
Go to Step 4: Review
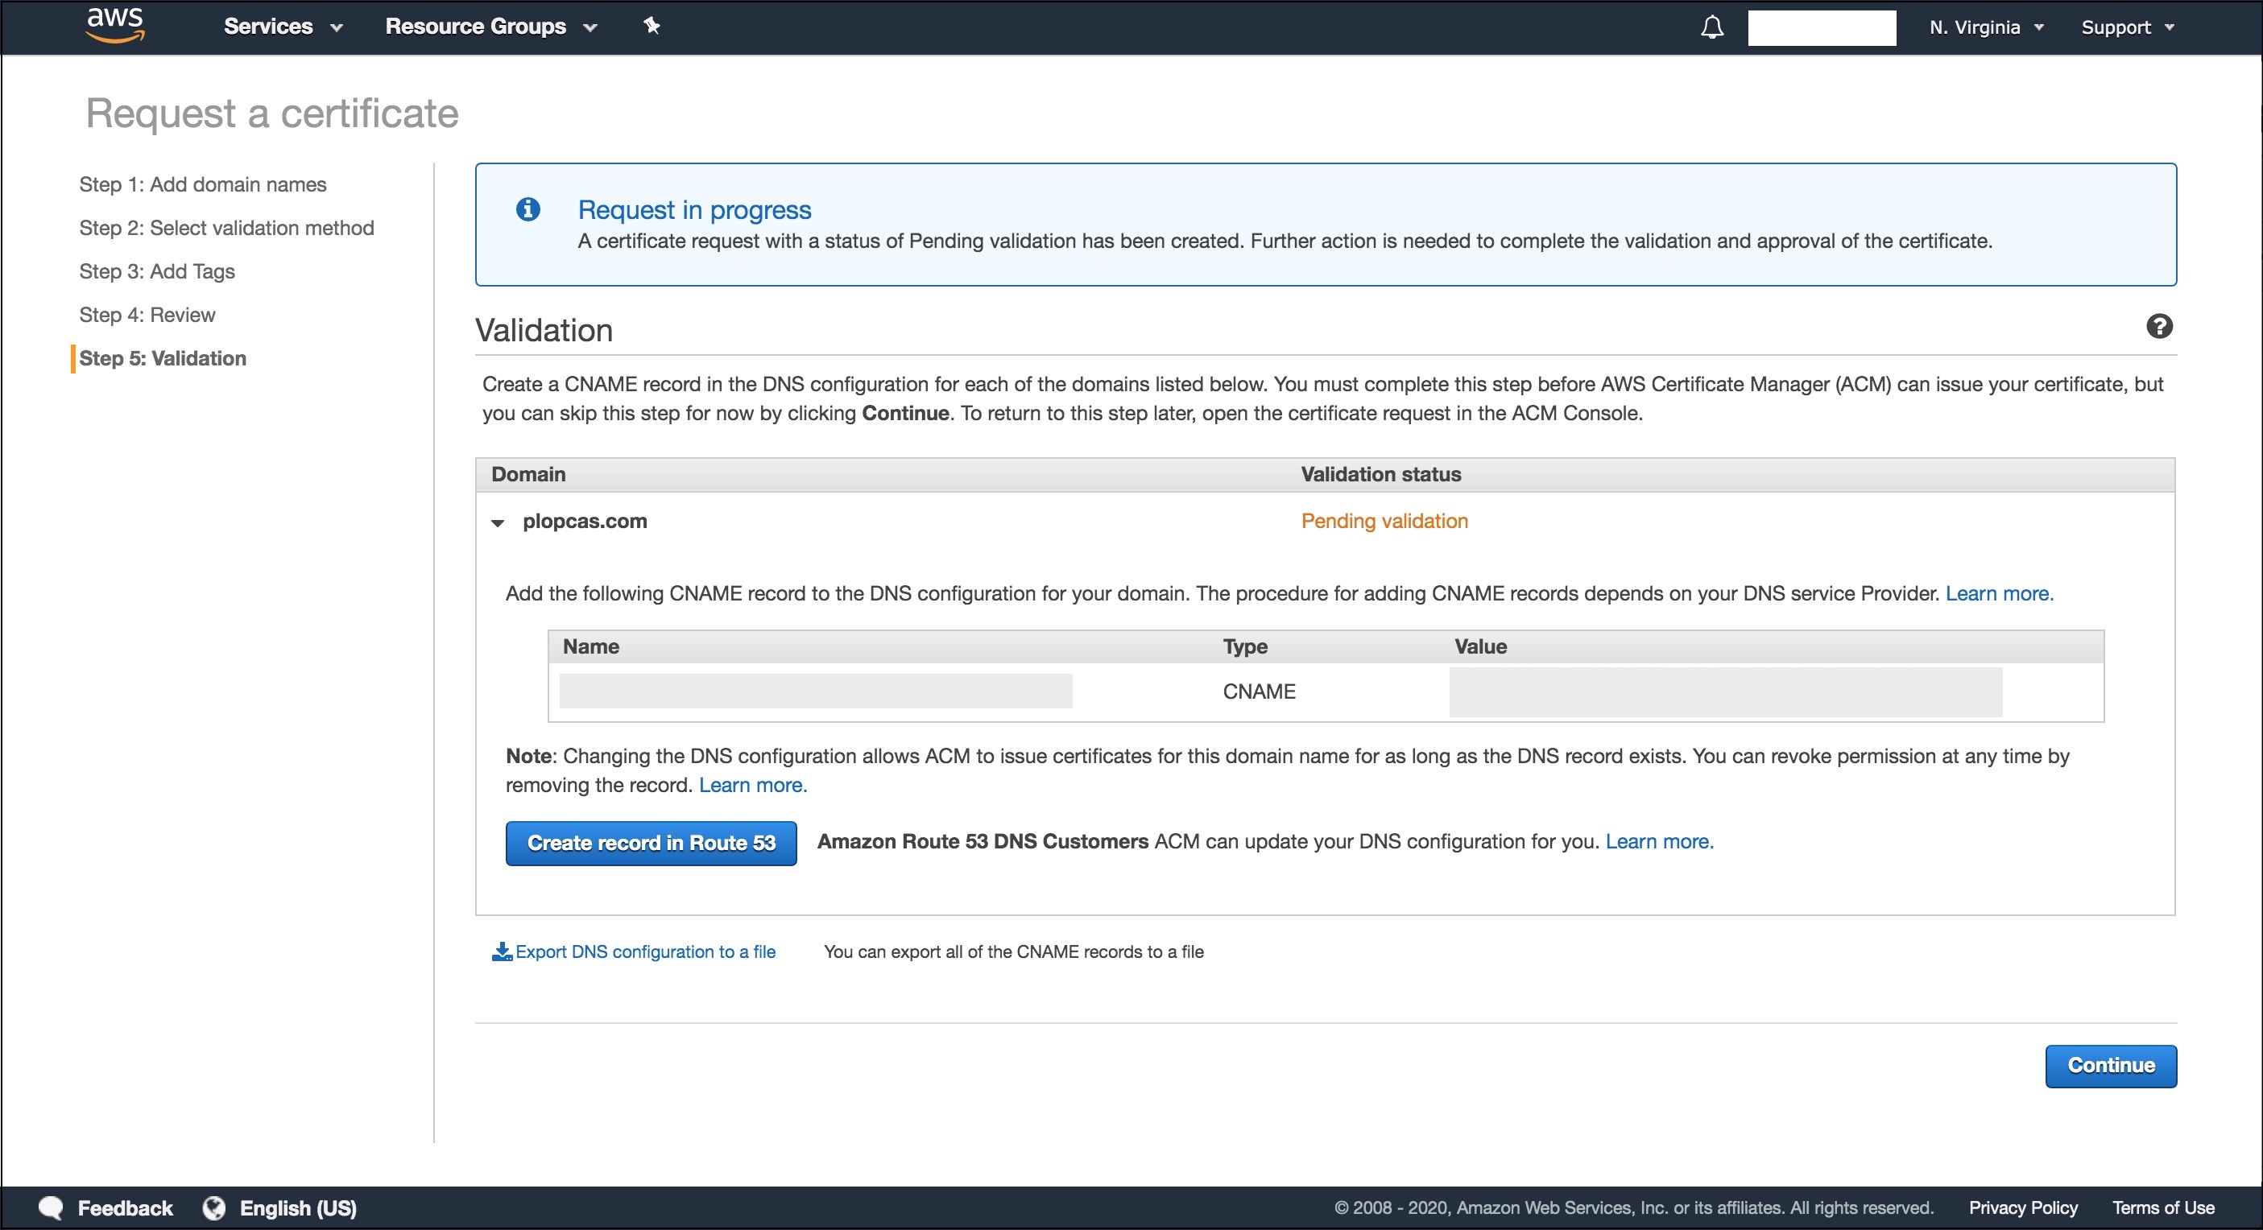click(x=147, y=314)
